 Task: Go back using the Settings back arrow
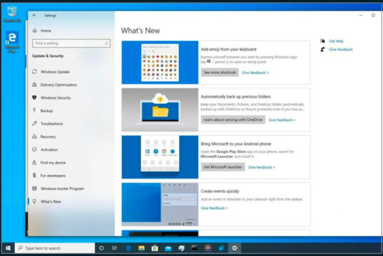coord(34,15)
